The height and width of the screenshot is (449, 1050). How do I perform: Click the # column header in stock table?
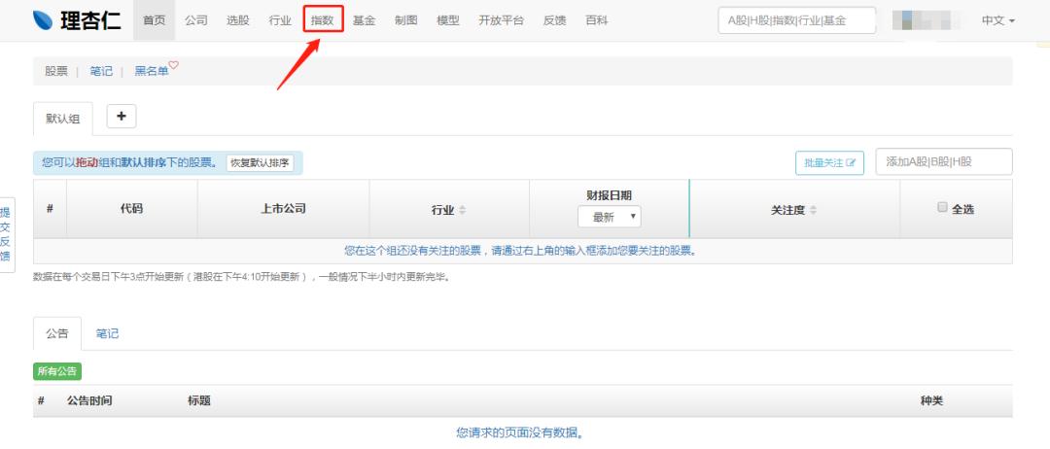coord(50,209)
